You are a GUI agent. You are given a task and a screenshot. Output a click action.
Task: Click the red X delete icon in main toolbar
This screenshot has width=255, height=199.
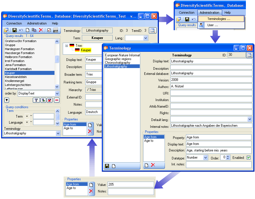[x=41, y=30]
